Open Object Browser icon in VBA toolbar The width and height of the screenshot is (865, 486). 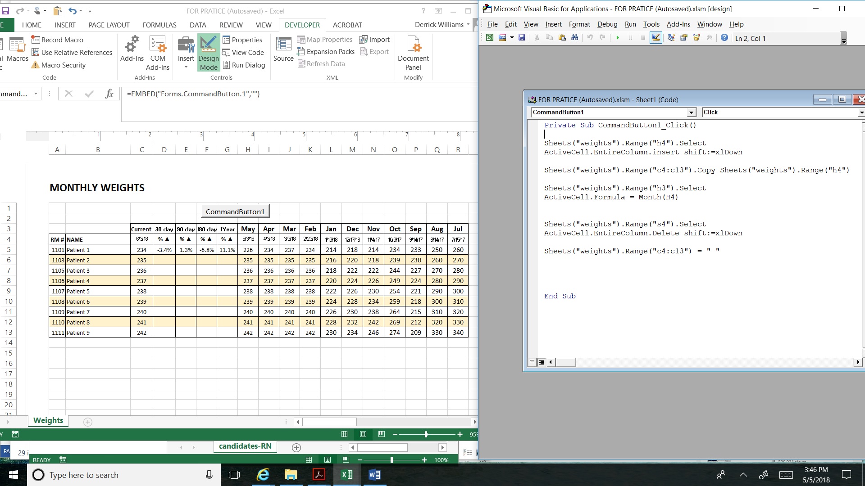point(697,38)
